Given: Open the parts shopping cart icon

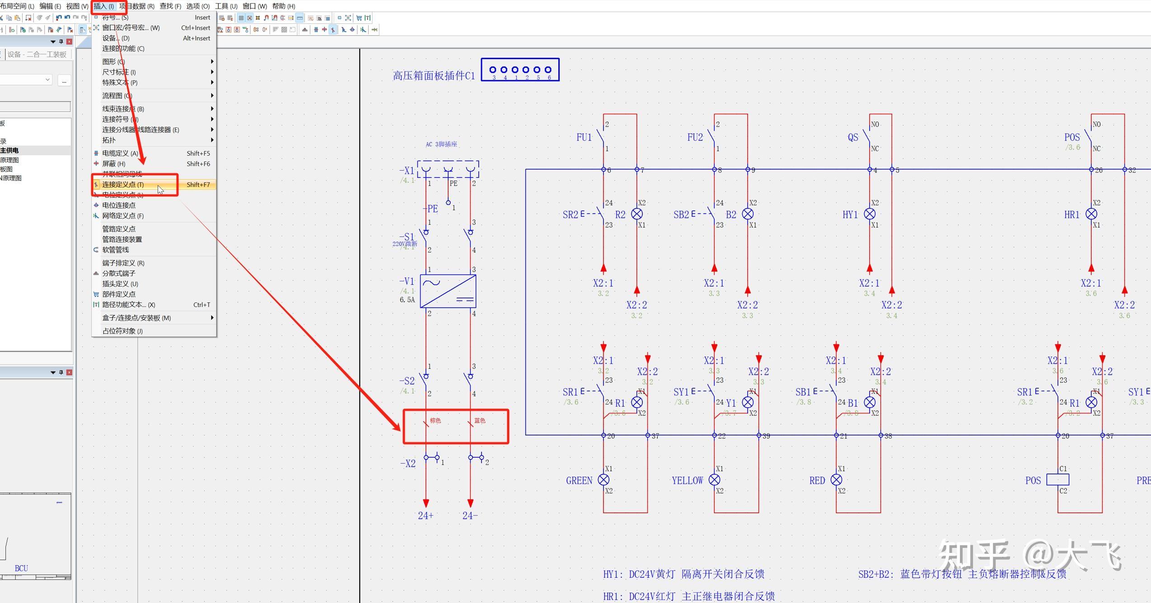Looking at the screenshot, I should [x=360, y=18].
